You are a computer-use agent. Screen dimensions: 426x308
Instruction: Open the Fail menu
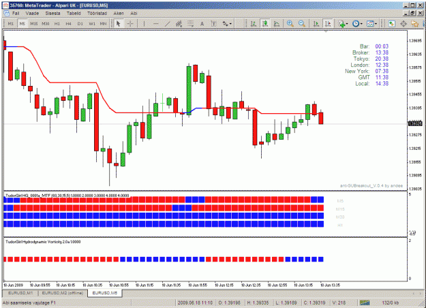click(16, 13)
